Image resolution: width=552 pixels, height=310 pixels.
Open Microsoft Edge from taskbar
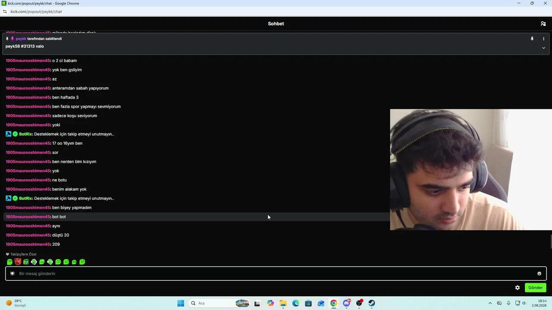point(295,303)
